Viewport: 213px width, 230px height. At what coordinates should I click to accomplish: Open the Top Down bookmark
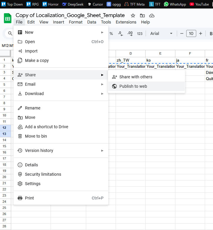12,4
